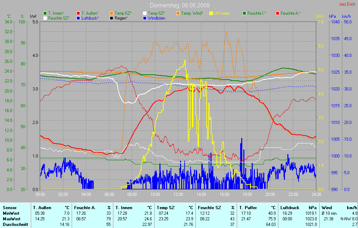
Task: Click the green T. Innen legend swatch
Action: (x=45, y=13)
